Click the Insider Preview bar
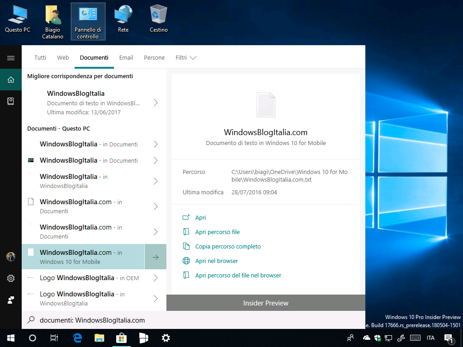Image resolution: width=463 pixels, height=347 pixels. pyautogui.click(x=266, y=303)
